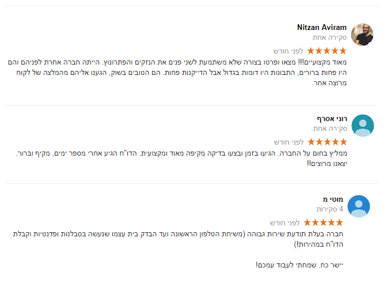Click 'לפני חודש' timestamp on רוני אסרף's review

pyautogui.click(x=289, y=142)
